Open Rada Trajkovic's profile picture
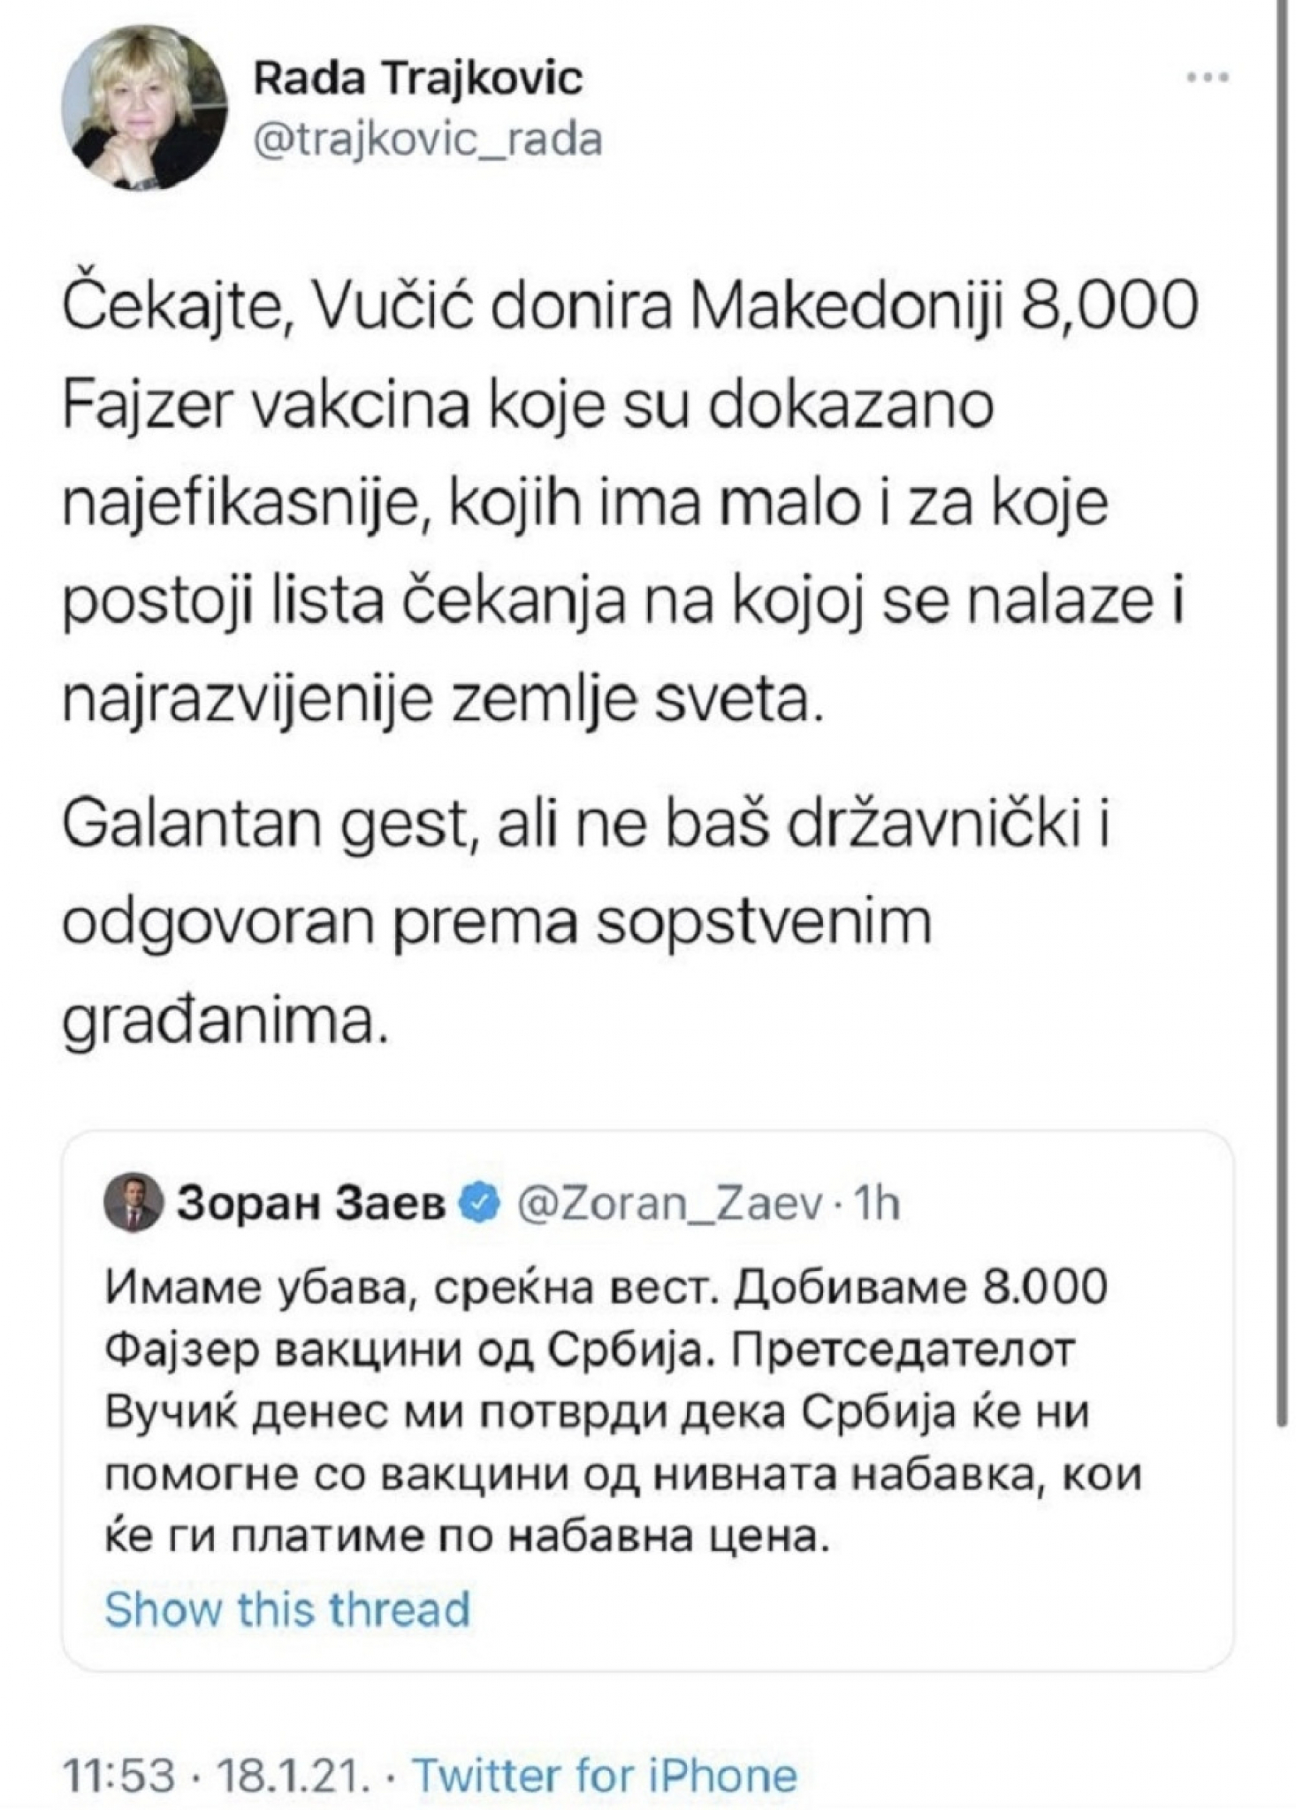Image resolution: width=1296 pixels, height=1810 pixels. click(143, 104)
